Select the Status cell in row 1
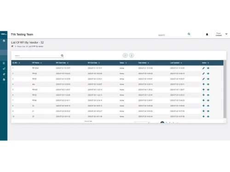The width and height of the screenshot is (230, 172). click(x=122, y=68)
